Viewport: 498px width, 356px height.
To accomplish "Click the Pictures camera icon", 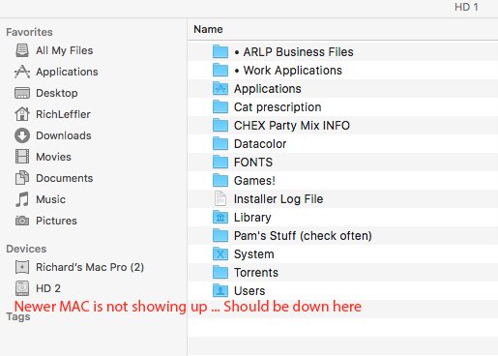I will click(22, 221).
